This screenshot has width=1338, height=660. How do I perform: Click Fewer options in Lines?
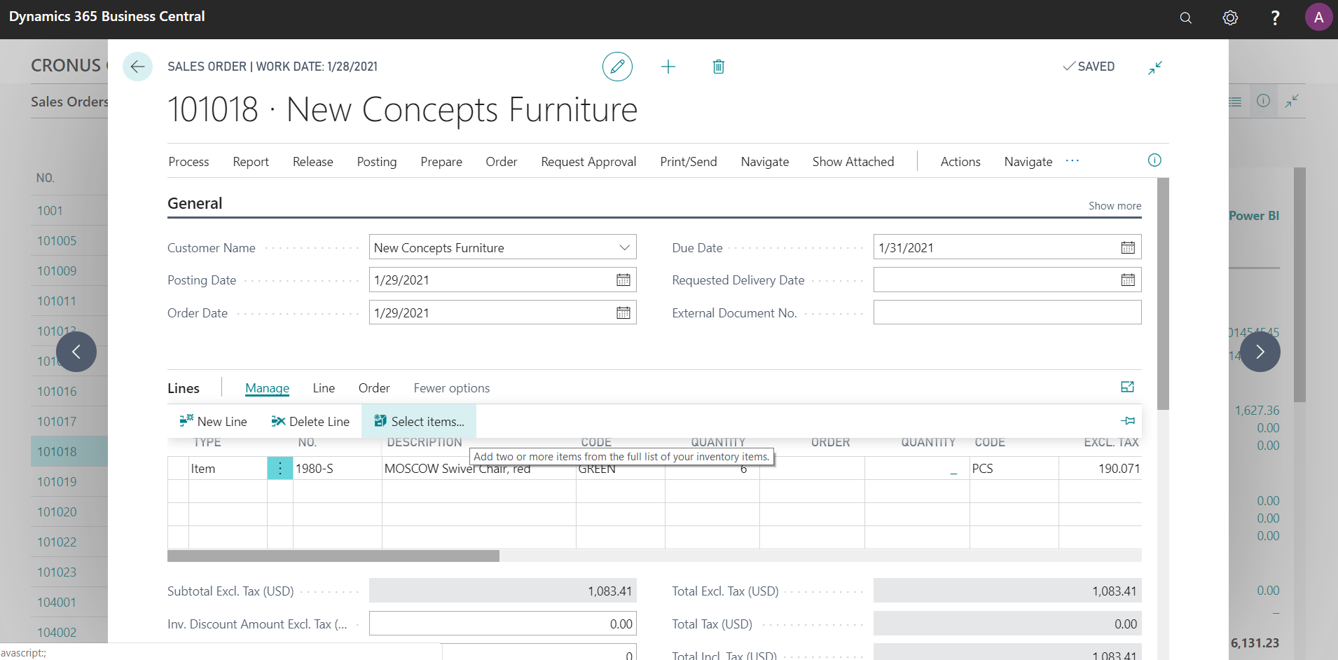tap(452, 388)
